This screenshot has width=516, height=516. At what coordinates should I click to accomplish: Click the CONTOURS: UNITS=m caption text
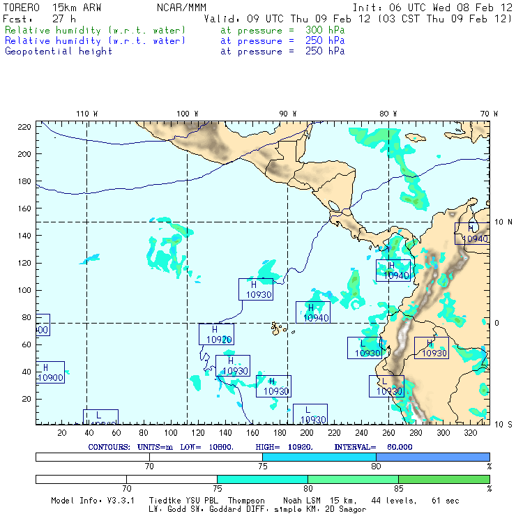(x=130, y=446)
